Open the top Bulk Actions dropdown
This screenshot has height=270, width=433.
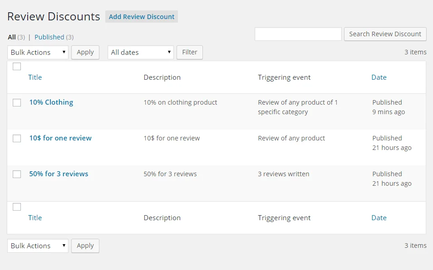pos(38,52)
